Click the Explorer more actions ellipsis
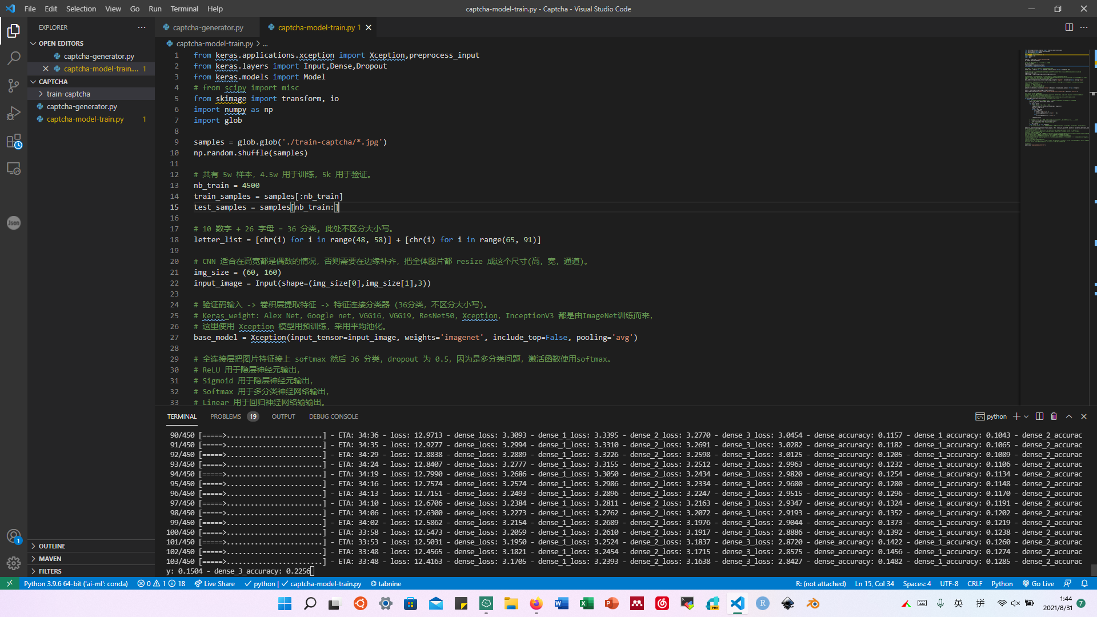Image resolution: width=1097 pixels, height=617 pixels. 142,27
